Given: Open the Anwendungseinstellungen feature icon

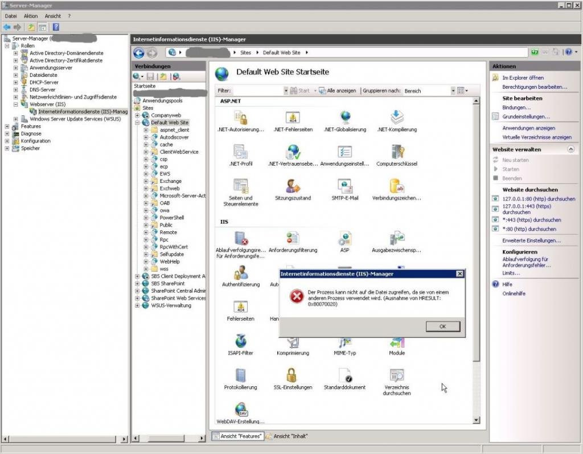Looking at the screenshot, I should (345, 152).
